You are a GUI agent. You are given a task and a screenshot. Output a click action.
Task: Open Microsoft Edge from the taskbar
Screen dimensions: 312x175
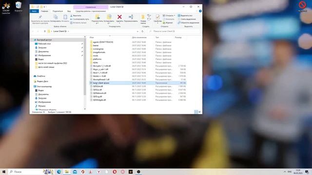point(59,172)
